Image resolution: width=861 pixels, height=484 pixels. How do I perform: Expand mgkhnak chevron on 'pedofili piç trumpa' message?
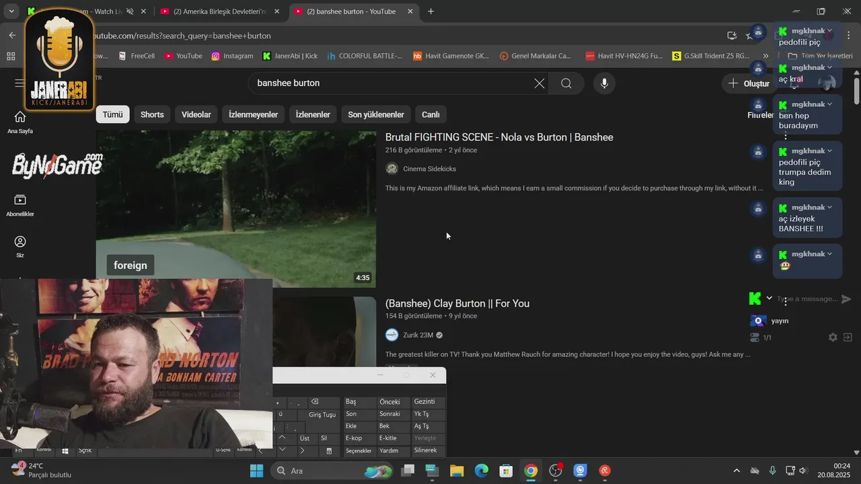click(829, 151)
